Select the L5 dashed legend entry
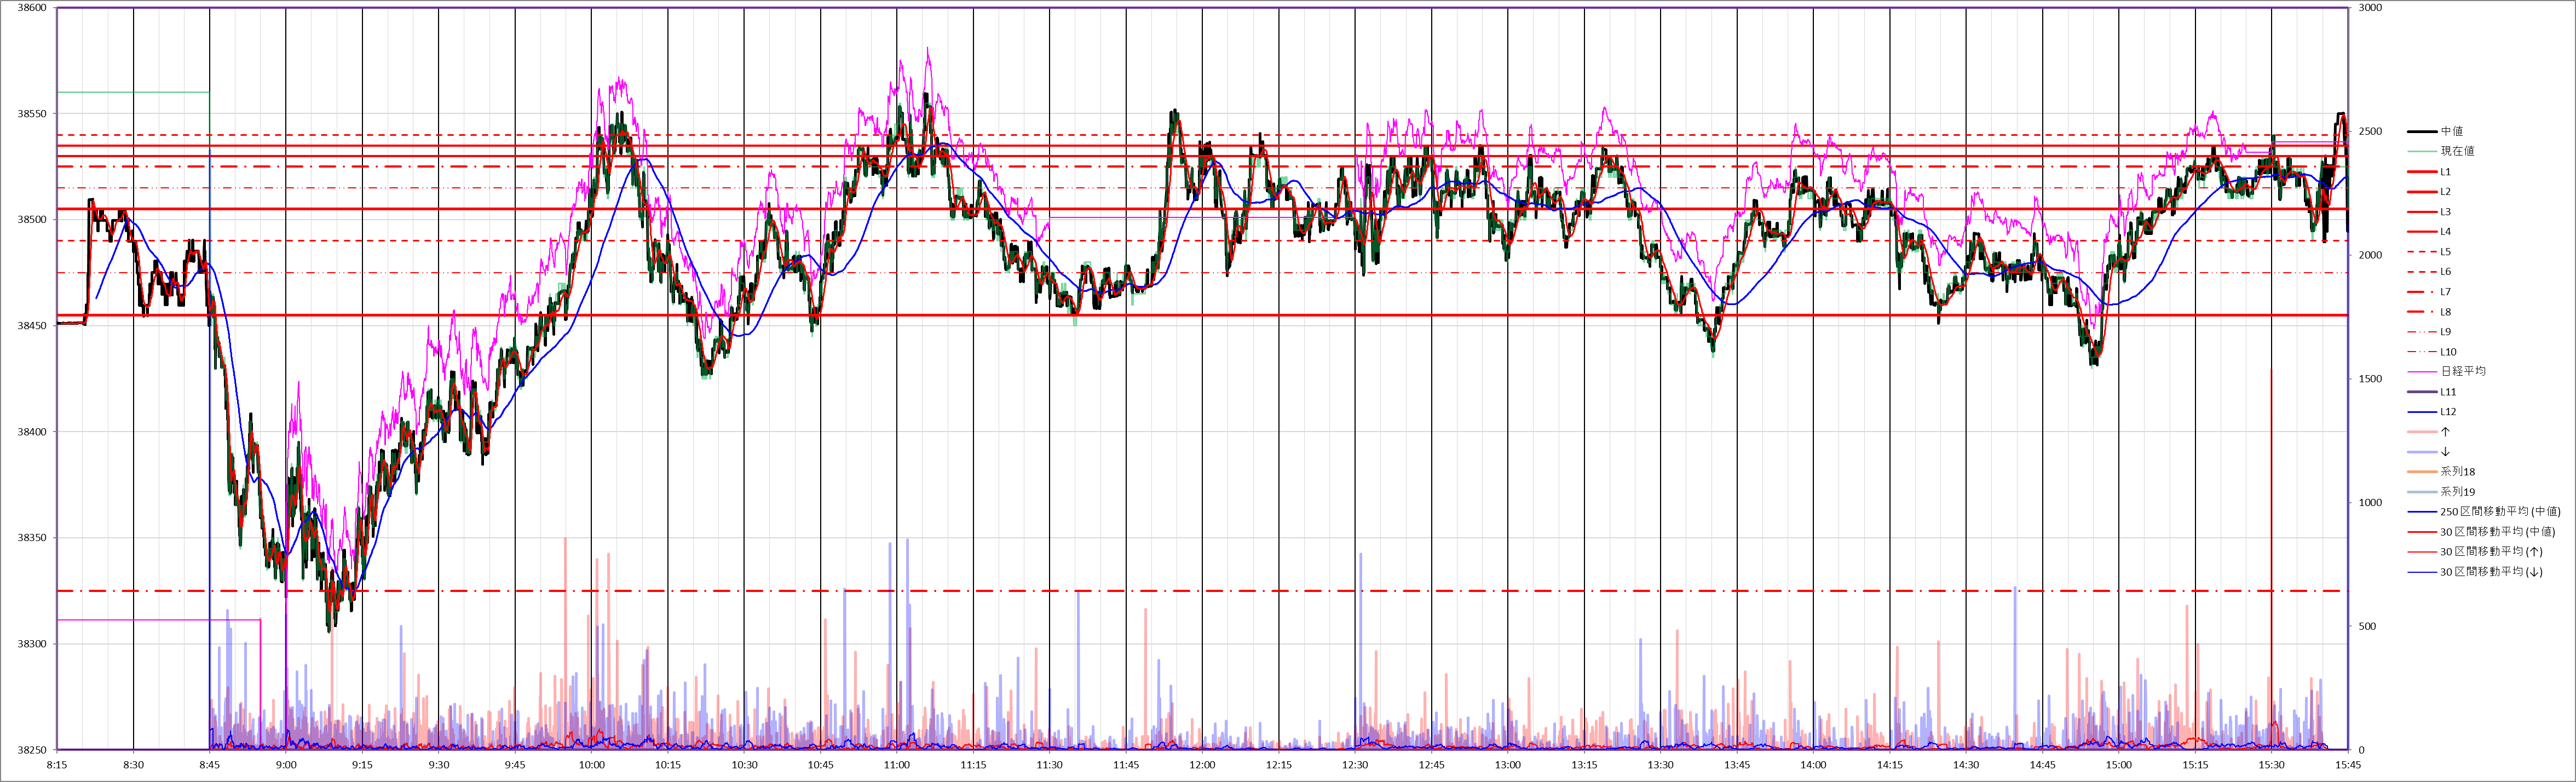Screen dimensions: 2576x782 2428,252
